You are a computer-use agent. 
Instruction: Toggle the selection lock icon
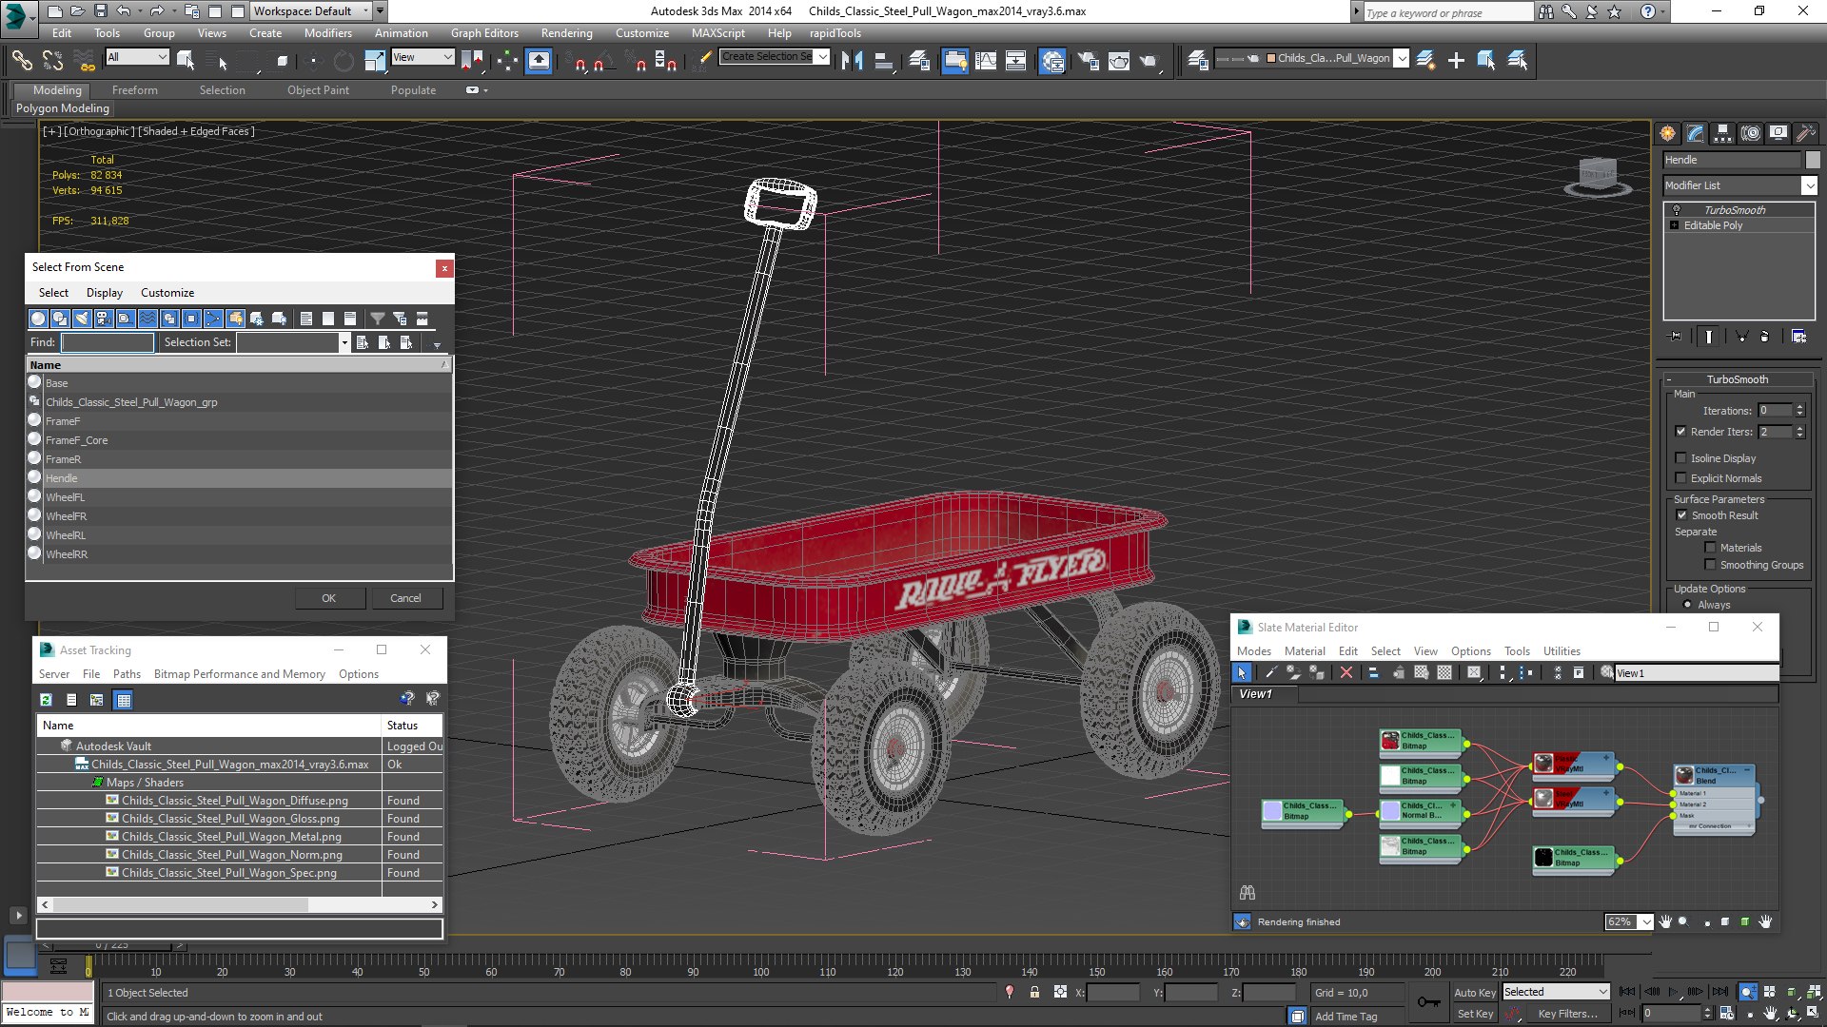click(x=1034, y=993)
